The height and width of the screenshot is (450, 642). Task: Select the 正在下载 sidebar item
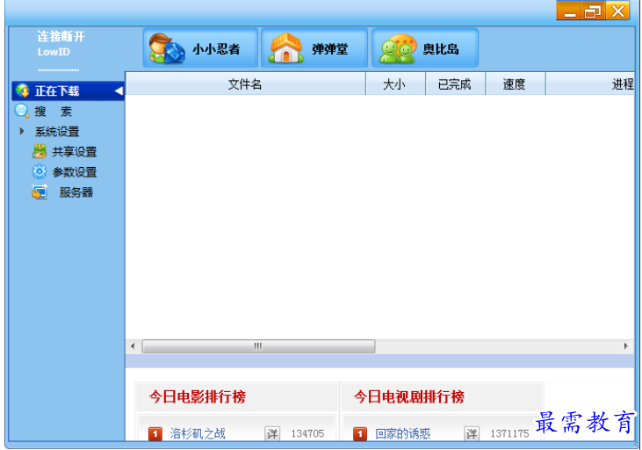(68, 91)
